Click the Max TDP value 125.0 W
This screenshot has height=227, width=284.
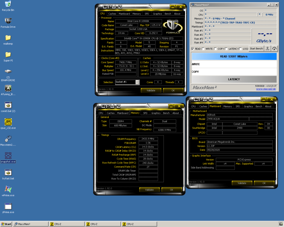pos(156,25)
